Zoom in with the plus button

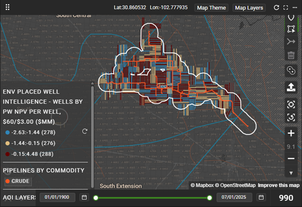click(x=291, y=134)
